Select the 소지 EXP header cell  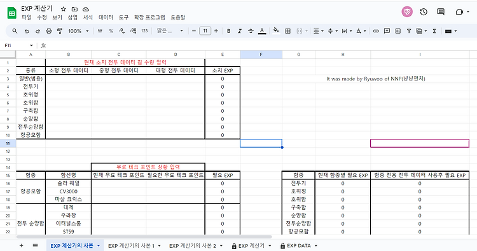tap(223, 70)
